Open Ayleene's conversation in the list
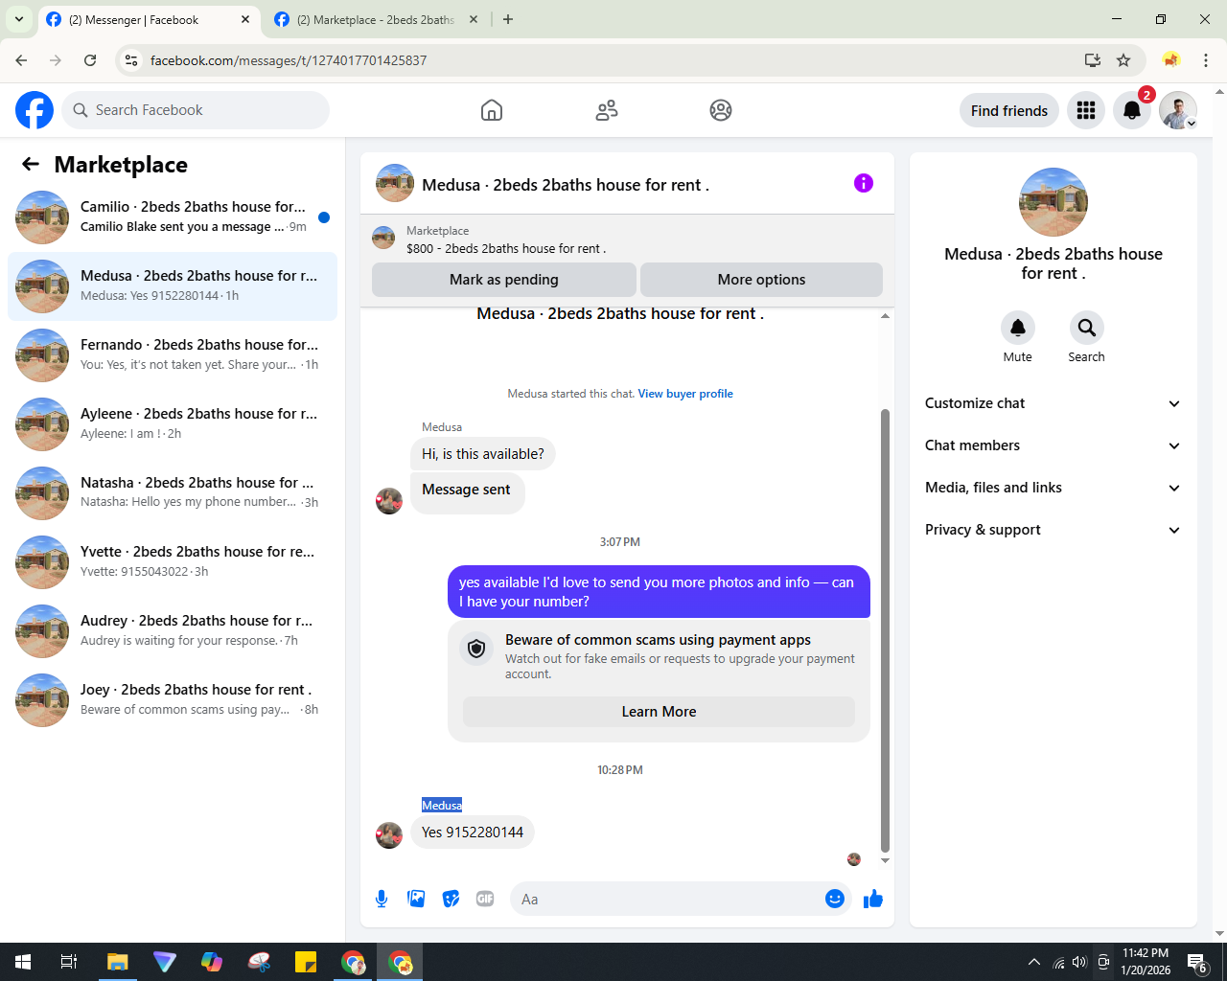Screen dimensions: 1227x981 173,424
